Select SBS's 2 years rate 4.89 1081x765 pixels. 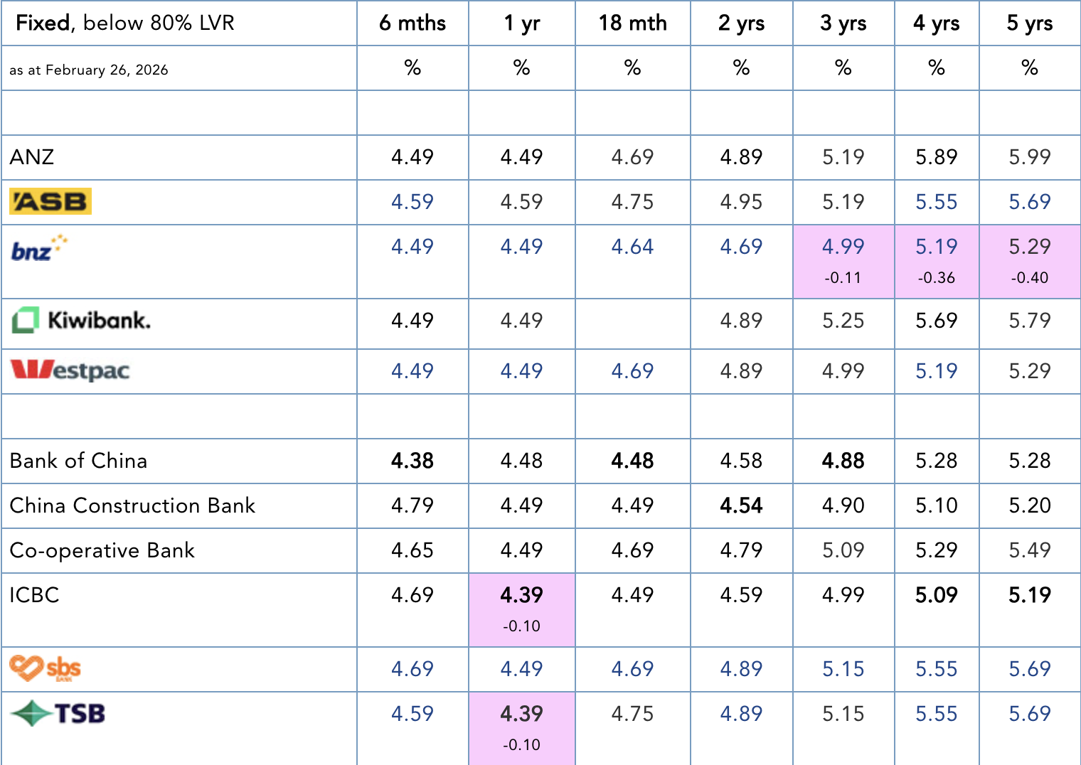pos(741,669)
